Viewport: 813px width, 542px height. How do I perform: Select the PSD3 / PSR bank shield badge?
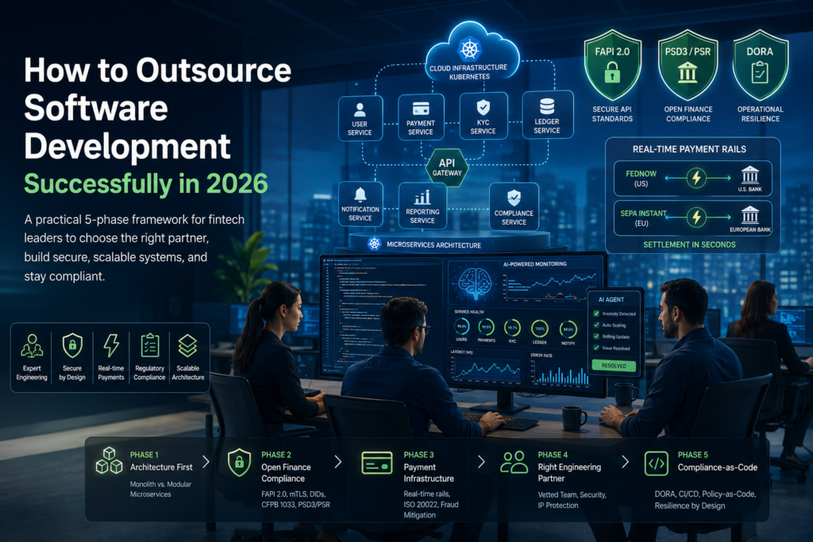688,64
